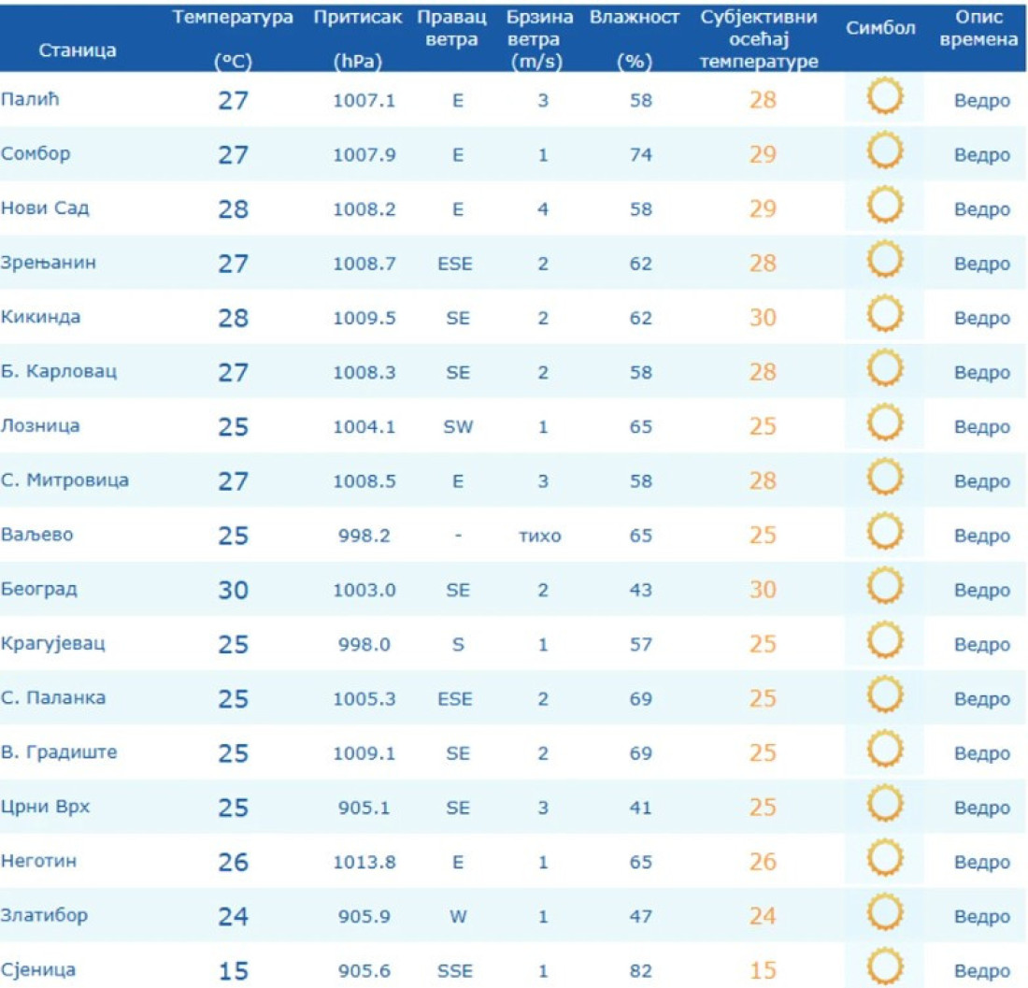Click the sun symbol in Ваљево row
The image size is (1028, 988).
tap(885, 532)
